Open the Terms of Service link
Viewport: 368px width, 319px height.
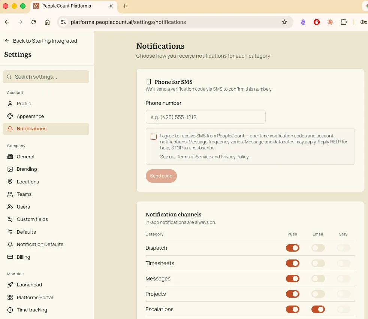pos(194,157)
